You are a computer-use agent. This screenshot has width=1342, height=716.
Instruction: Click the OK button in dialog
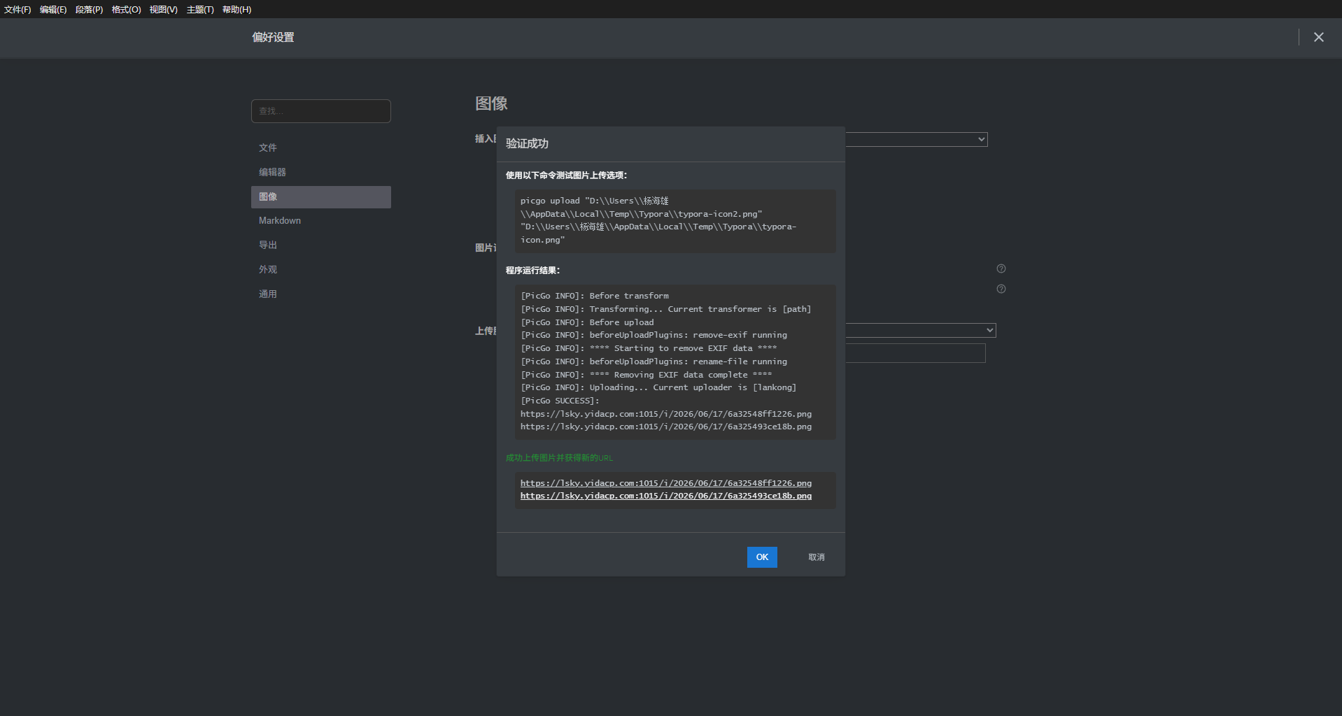[x=762, y=557]
